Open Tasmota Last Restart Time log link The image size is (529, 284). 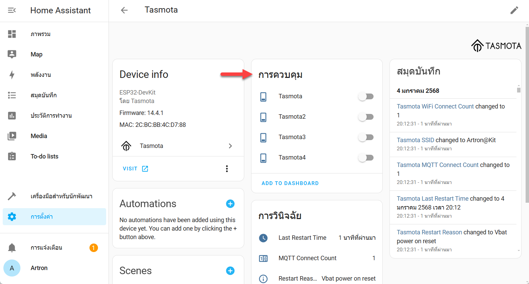point(433,199)
